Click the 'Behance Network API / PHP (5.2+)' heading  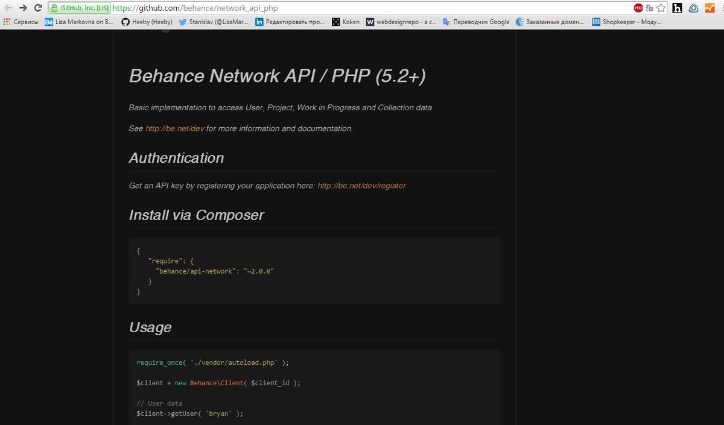[278, 76]
